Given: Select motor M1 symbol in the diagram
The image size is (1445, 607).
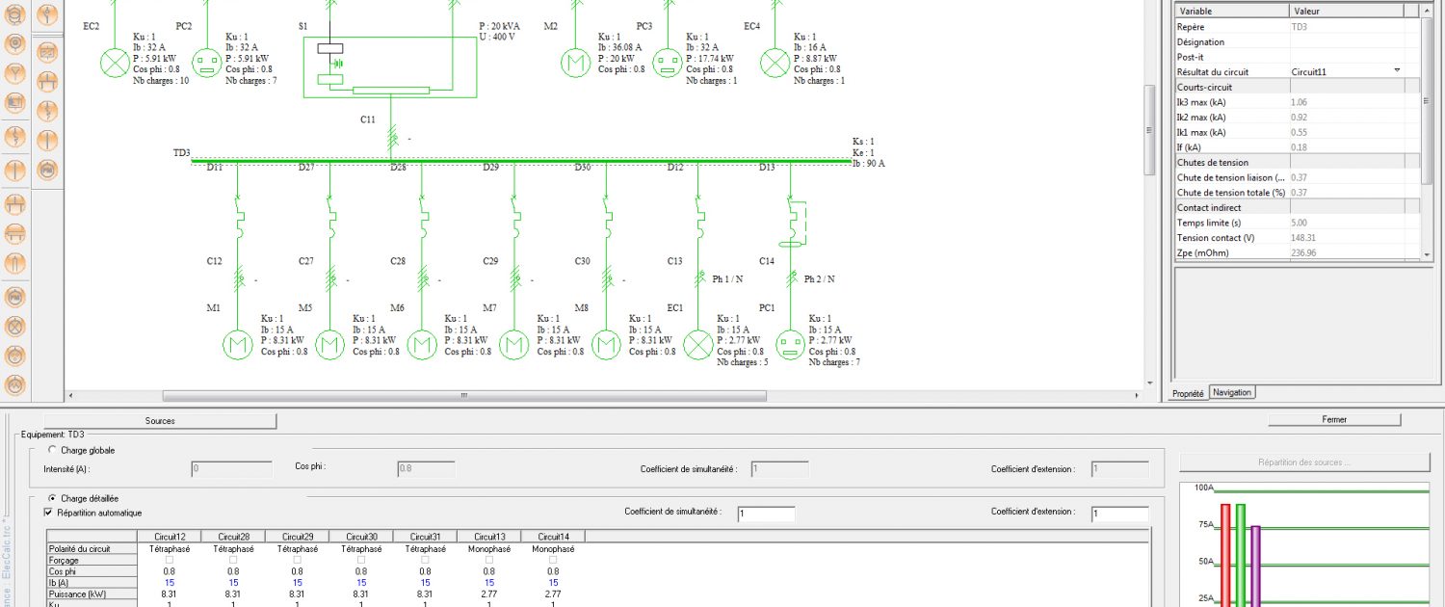Looking at the screenshot, I should click(x=237, y=345).
